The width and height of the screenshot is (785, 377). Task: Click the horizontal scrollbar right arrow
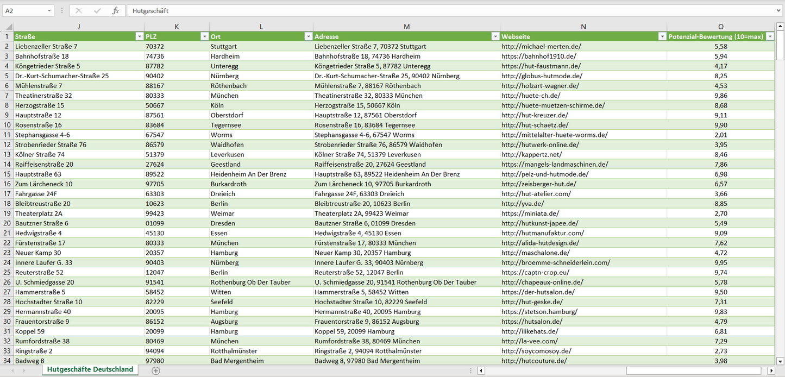(x=771, y=370)
